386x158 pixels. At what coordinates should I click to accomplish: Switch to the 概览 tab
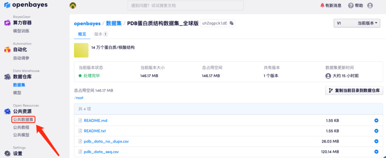point(82,34)
